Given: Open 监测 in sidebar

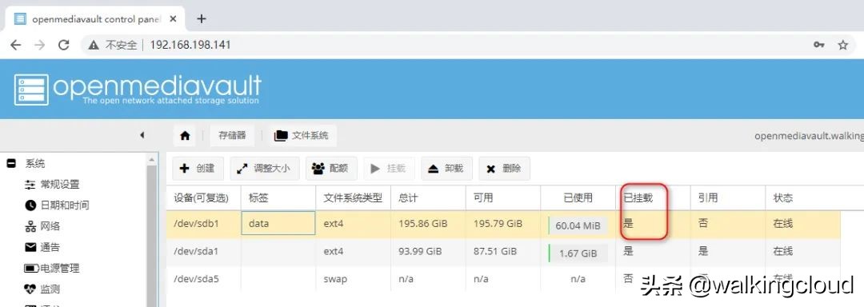Looking at the screenshot, I should tap(42, 289).
